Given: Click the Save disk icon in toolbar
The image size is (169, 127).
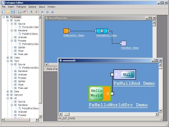Looking at the screenshot, I should (13, 12).
